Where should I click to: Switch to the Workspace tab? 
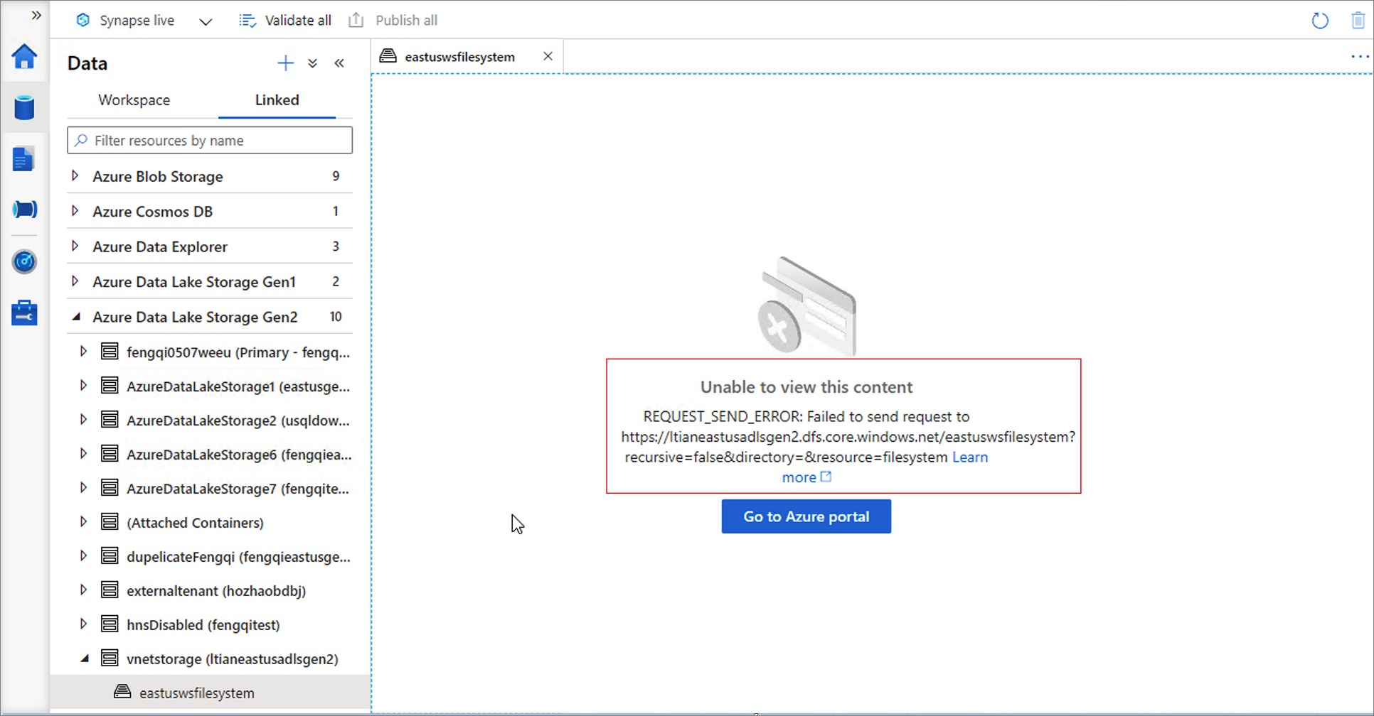click(x=134, y=100)
